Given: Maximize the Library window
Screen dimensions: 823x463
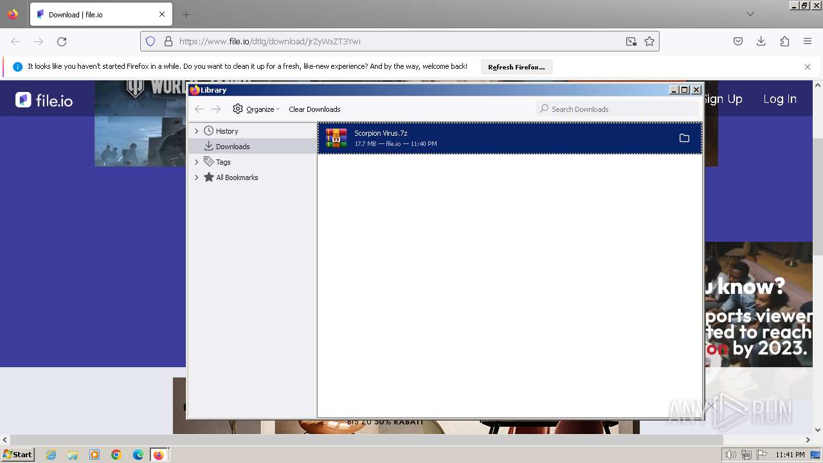Looking at the screenshot, I should click(685, 90).
